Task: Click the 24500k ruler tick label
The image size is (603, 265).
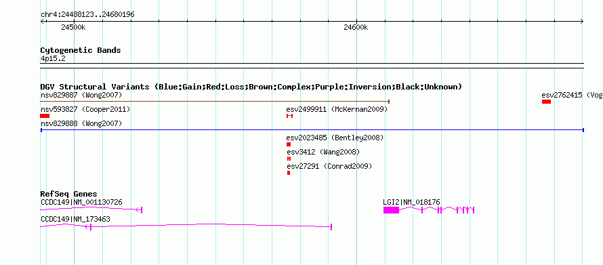Action: click(x=73, y=28)
